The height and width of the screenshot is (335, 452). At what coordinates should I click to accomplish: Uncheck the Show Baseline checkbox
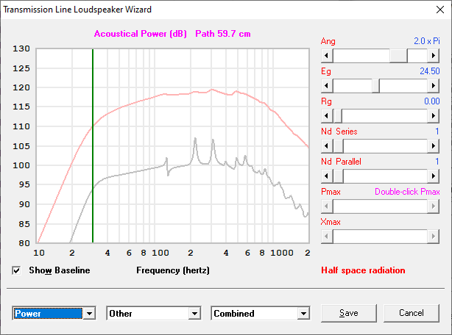(16, 270)
